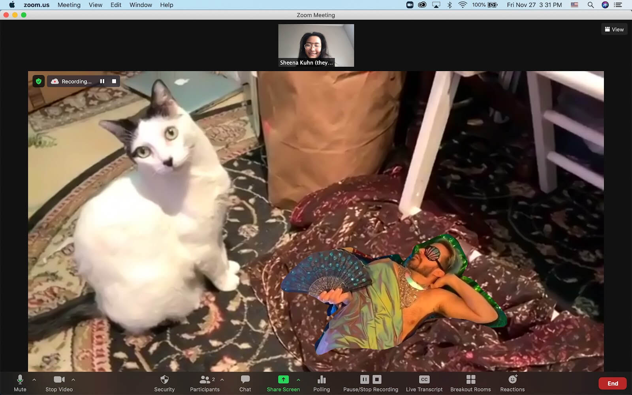Open the Zoom status menu bar icon
The height and width of the screenshot is (395, 632).
410,5
